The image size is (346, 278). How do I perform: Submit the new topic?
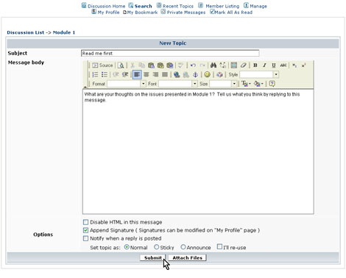(153, 257)
